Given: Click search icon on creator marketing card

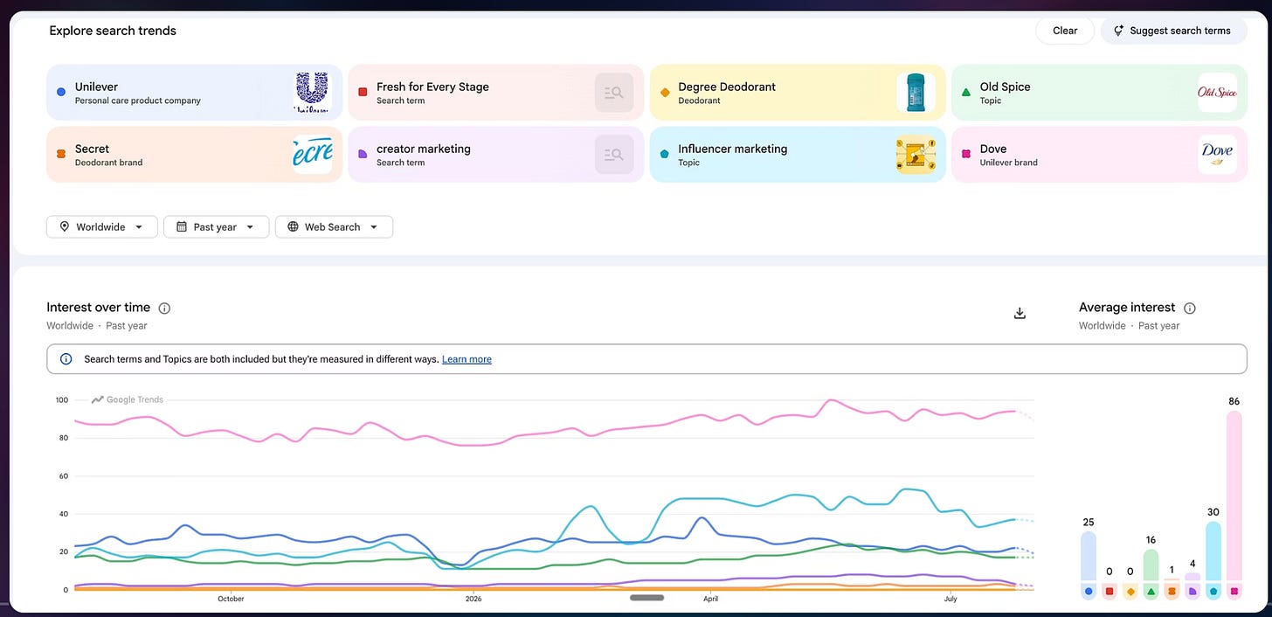Looking at the screenshot, I should tap(614, 155).
